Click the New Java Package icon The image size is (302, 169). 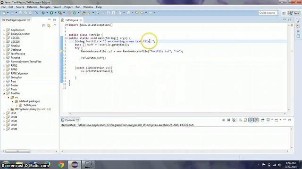point(69,13)
